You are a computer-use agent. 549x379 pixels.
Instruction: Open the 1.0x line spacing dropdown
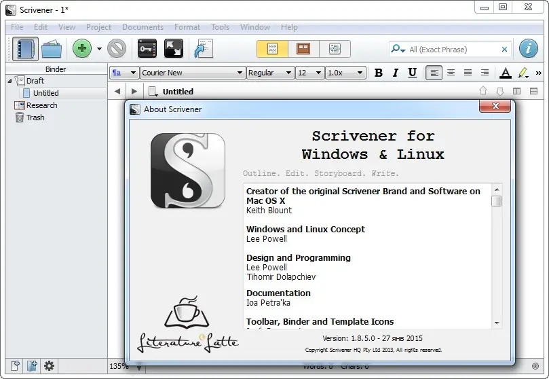point(345,73)
